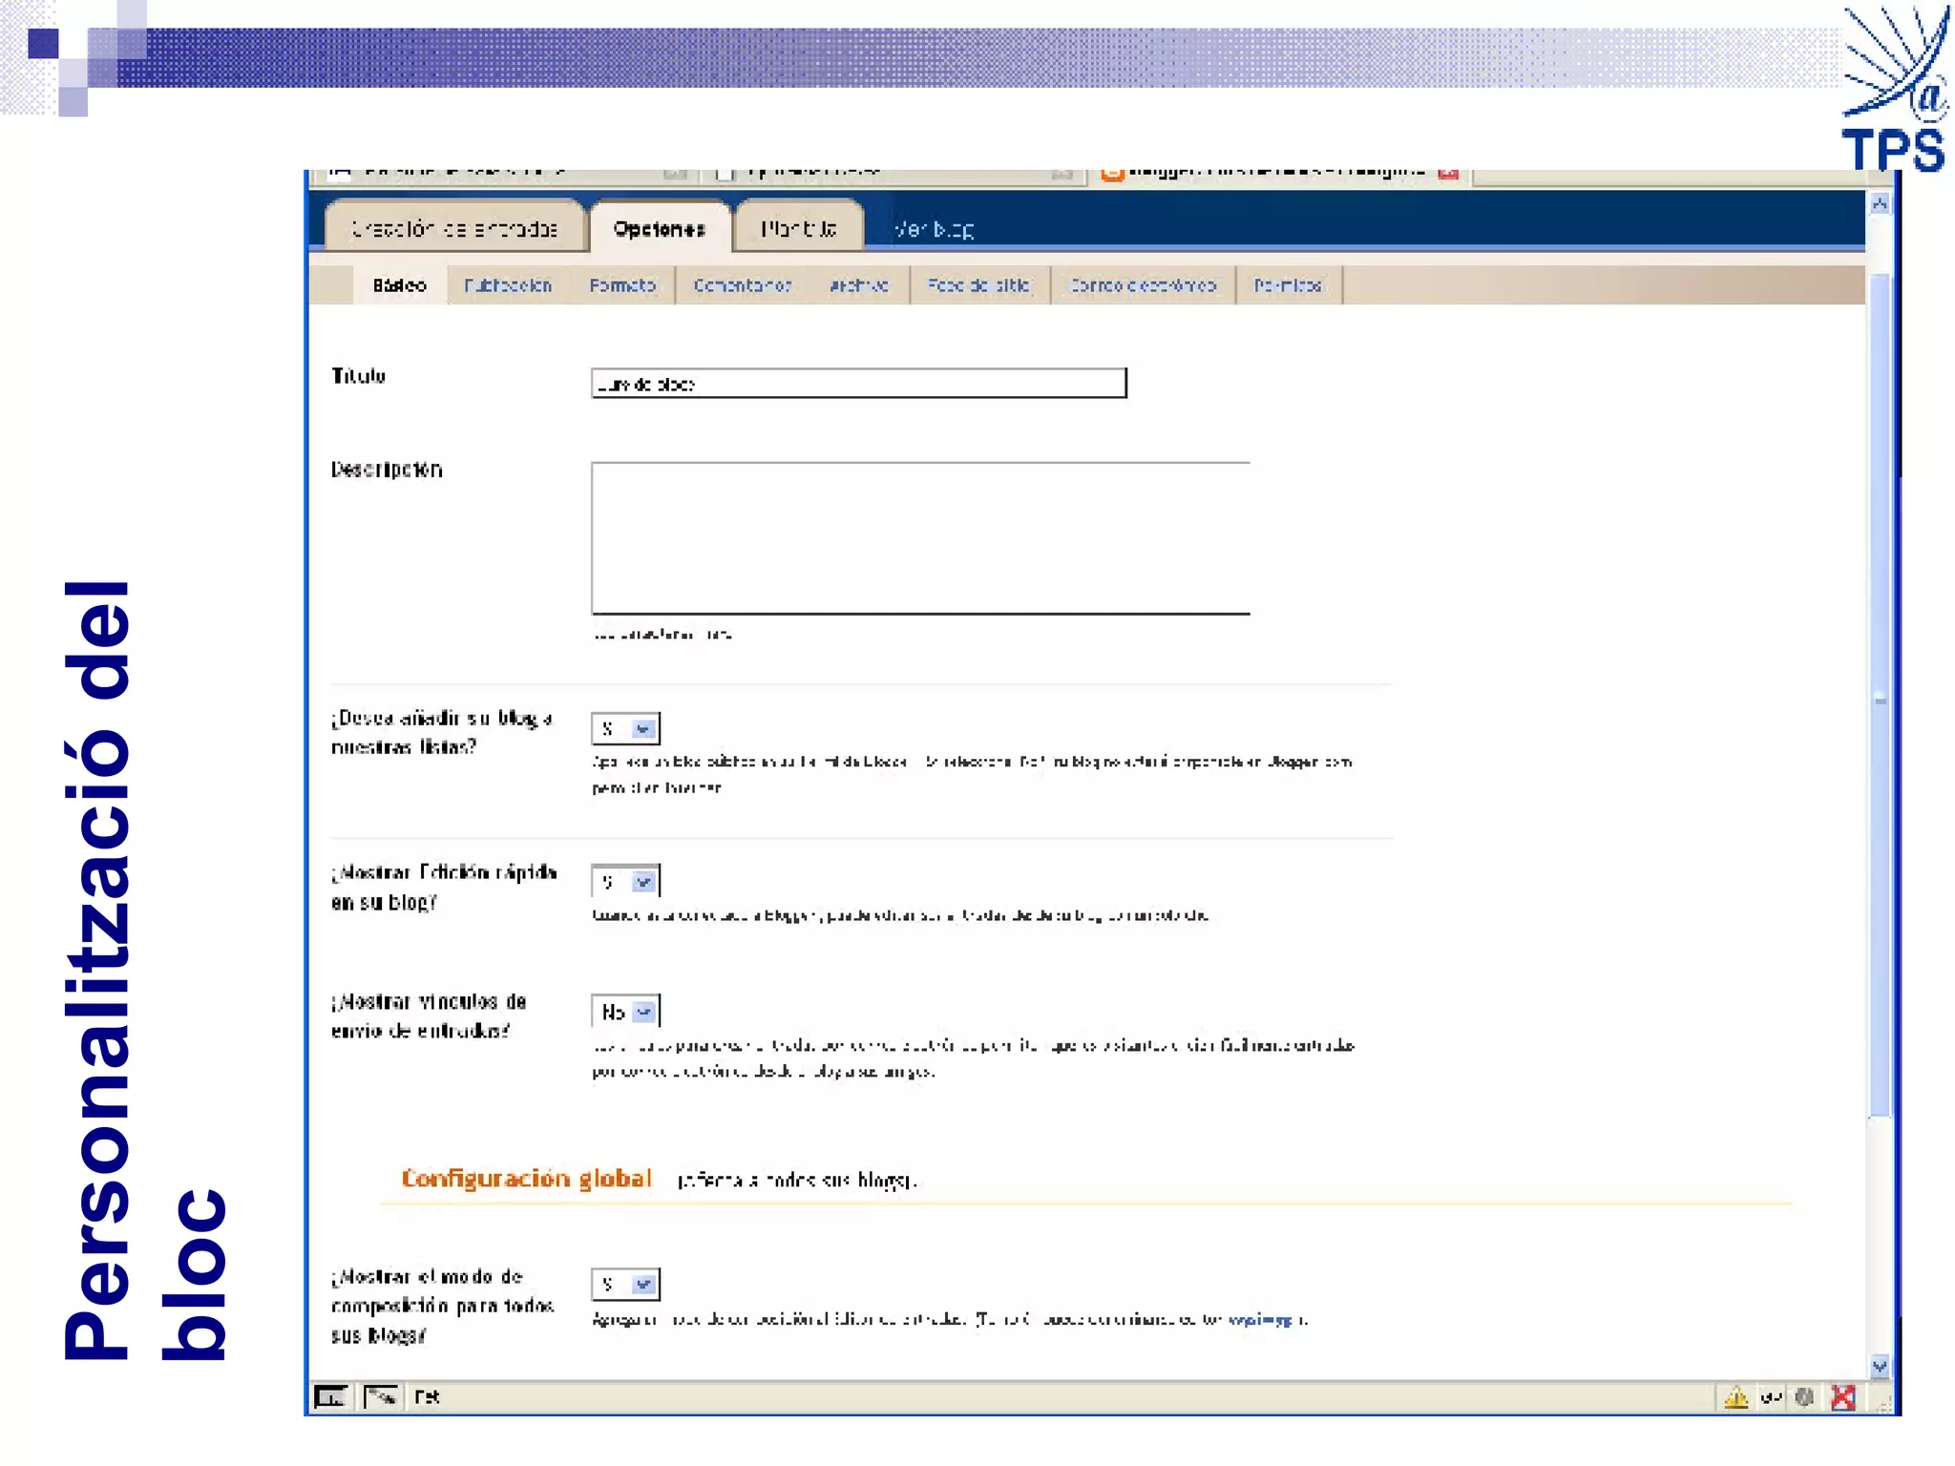Screen dimensions: 1955x1466
Task: Click the gray globe icon in status bar
Action: pyautogui.click(x=1804, y=1398)
